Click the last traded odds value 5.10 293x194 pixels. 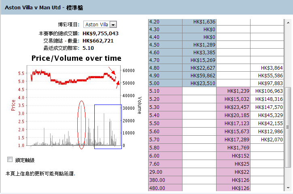pyautogui.click(x=88, y=48)
